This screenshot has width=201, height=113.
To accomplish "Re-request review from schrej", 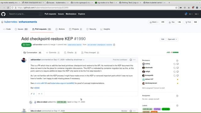I will coord(174,64).
